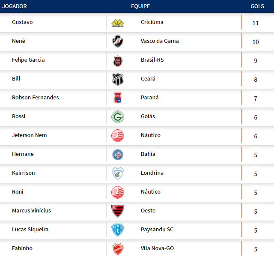Click player name Nenê
Screen dimensions: 274x257
click(18, 41)
